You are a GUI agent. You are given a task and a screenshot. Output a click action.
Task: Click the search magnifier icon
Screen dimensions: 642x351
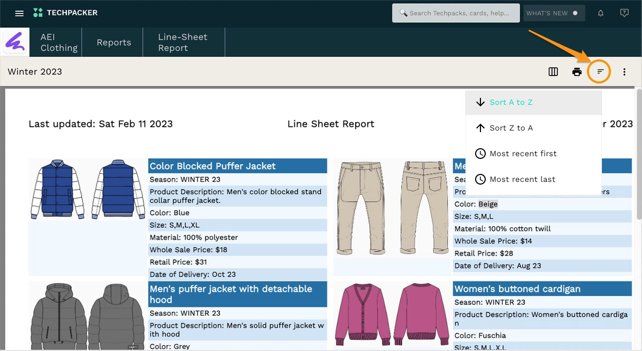click(x=403, y=12)
